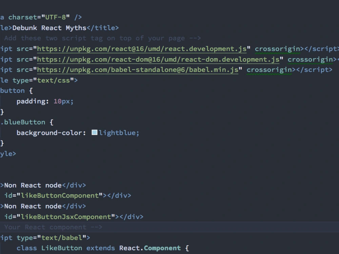Open the react.development.js unpkg URL
This screenshot has width=339, height=254.
[x=142, y=49]
